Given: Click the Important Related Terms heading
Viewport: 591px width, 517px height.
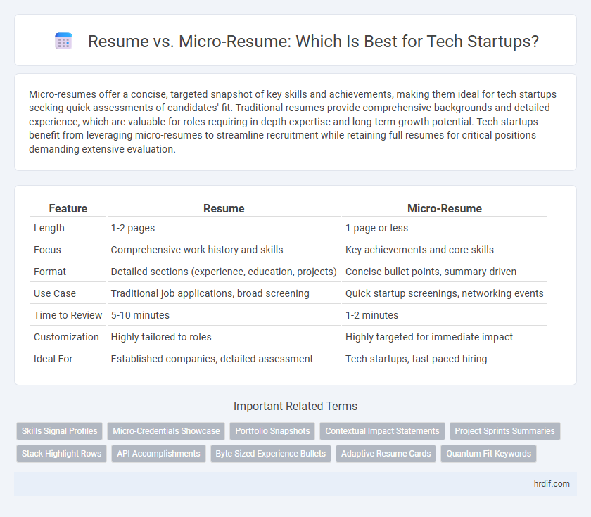Looking at the screenshot, I should click(x=295, y=407).
